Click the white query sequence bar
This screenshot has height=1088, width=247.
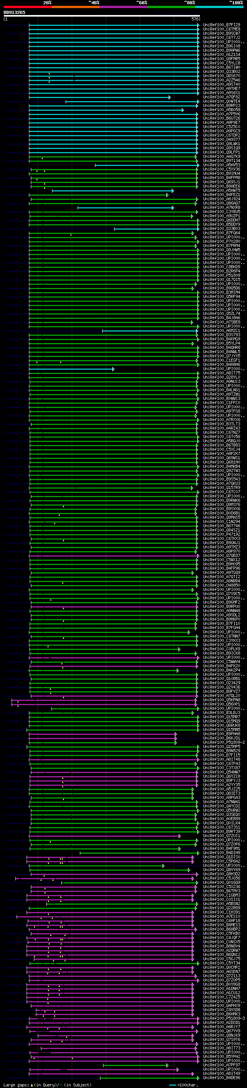[x=102, y=16]
